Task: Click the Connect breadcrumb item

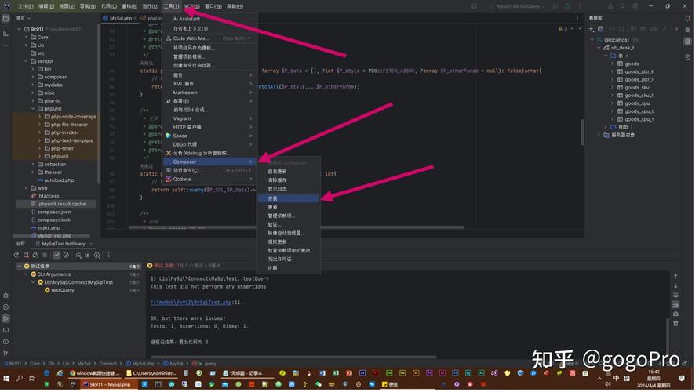Action: (x=109, y=365)
